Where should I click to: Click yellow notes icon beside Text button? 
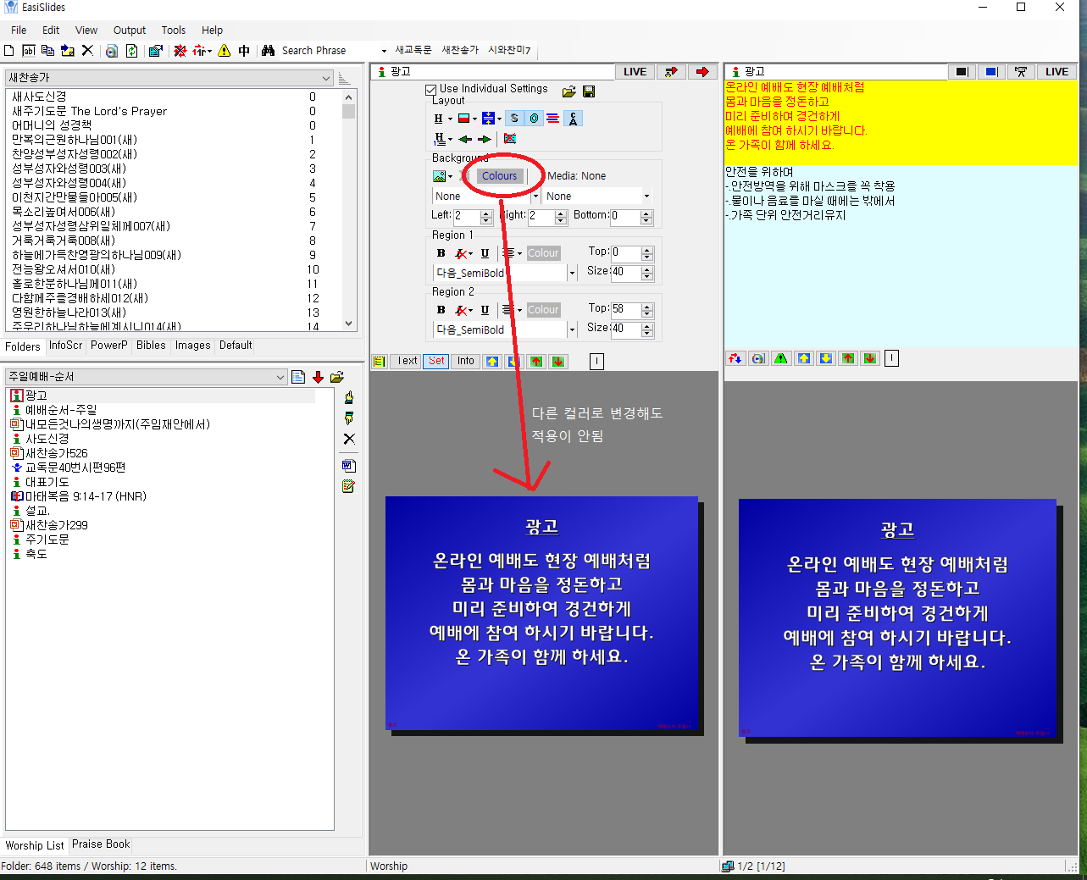pos(380,362)
